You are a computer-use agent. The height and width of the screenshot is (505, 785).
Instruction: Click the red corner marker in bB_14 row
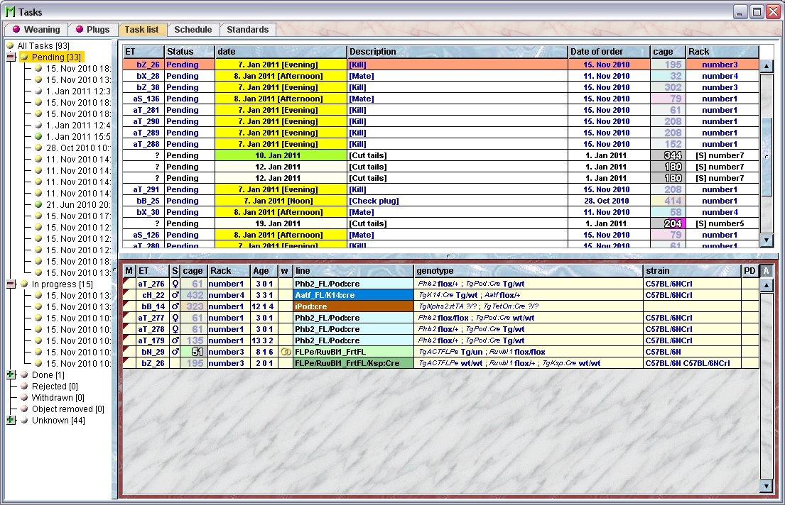click(129, 306)
